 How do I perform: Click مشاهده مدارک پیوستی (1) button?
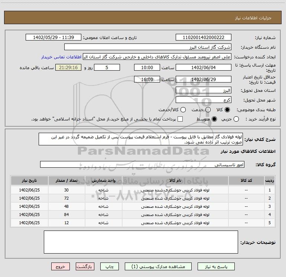point(158,267)
